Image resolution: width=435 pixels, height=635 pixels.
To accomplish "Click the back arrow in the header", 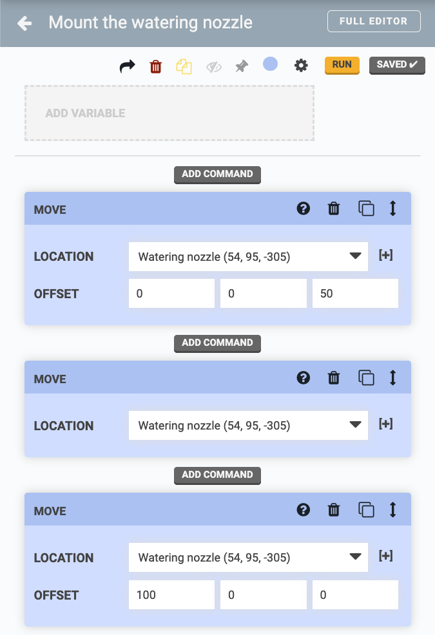I will 24,24.
